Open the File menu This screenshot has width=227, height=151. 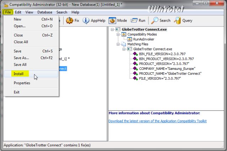(x=8, y=12)
